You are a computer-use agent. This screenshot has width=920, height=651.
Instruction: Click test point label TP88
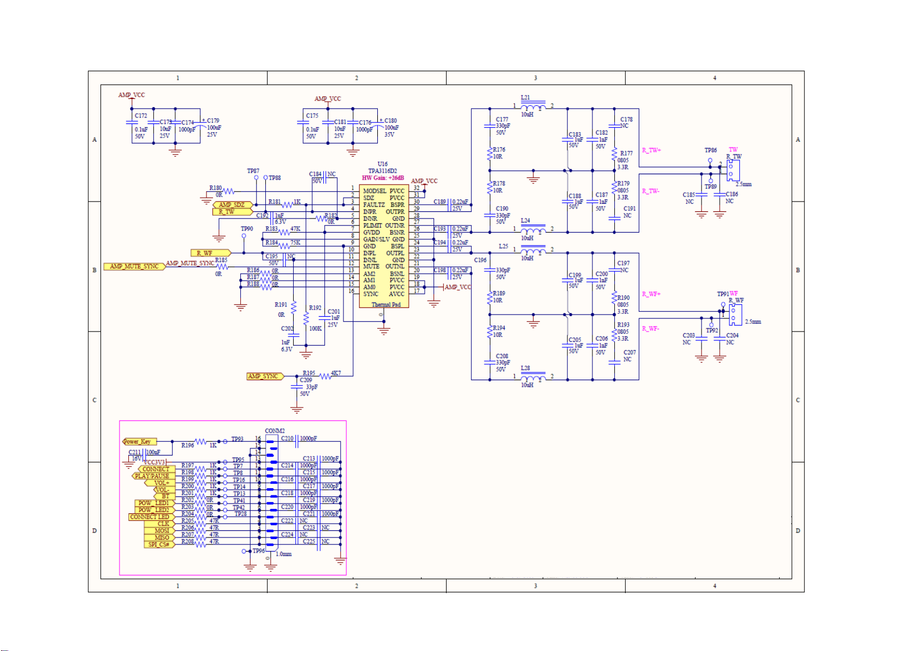click(275, 178)
